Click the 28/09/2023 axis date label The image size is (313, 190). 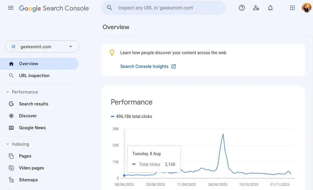tap(218, 185)
